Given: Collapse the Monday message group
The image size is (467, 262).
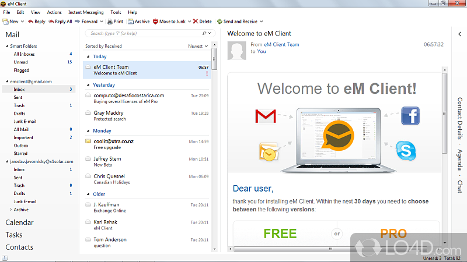Looking at the screenshot, I should click(x=88, y=130).
